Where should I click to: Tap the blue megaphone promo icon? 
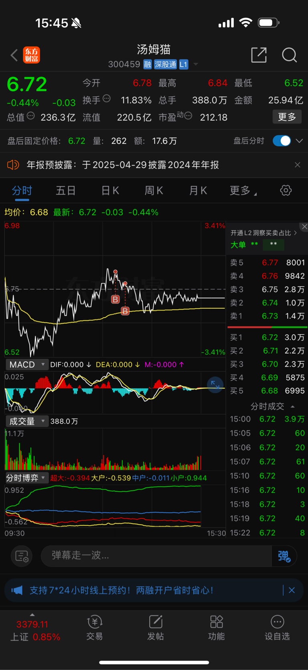coord(17,591)
